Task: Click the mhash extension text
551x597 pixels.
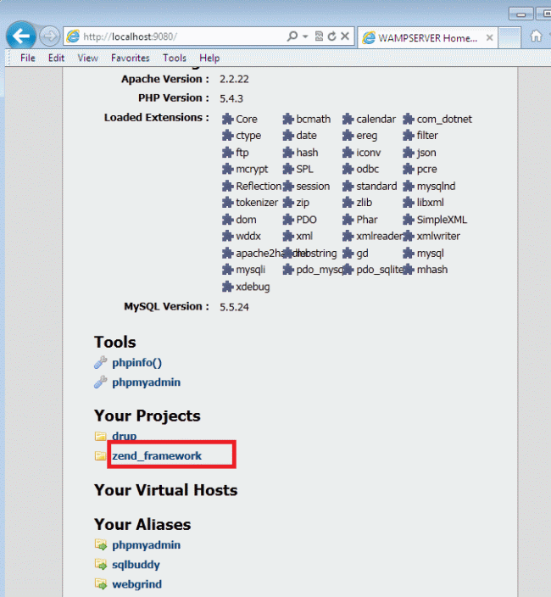Action: [x=431, y=270]
